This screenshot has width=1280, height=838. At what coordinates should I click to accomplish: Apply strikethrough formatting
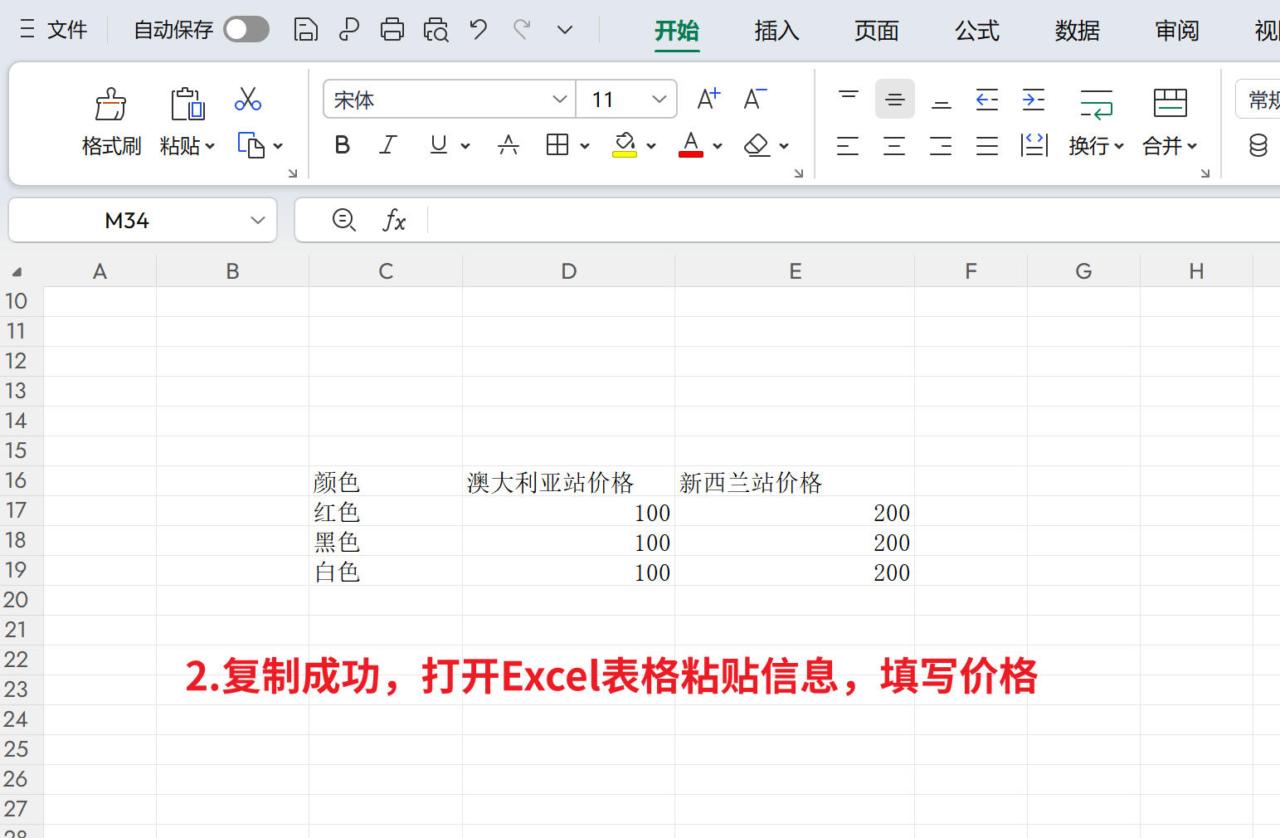tap(509, 145)
